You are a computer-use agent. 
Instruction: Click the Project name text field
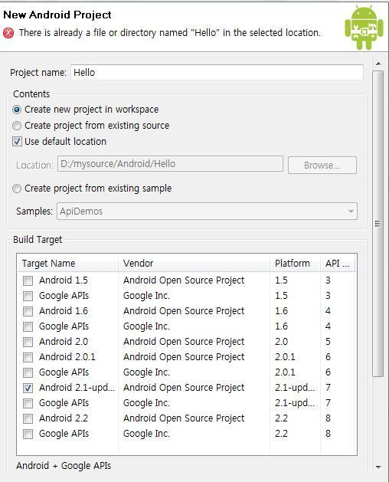pos(217,73)
